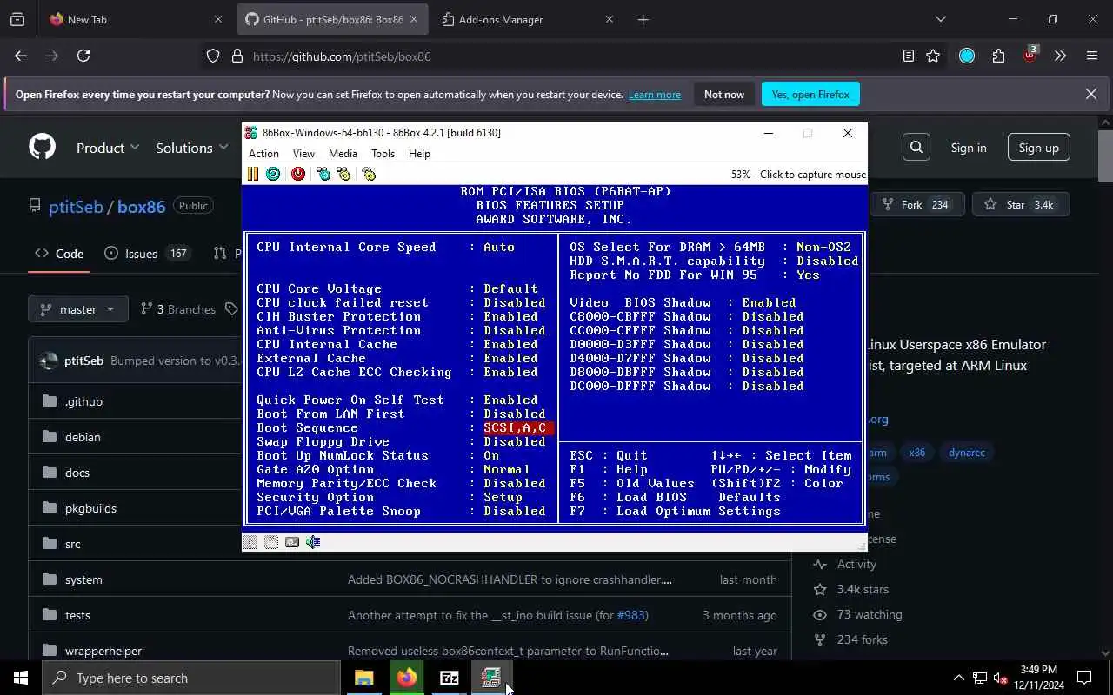This screenshot has width=1113, height=695.
Task: Click the GitHub octocat logo
Action: point(42,147)
